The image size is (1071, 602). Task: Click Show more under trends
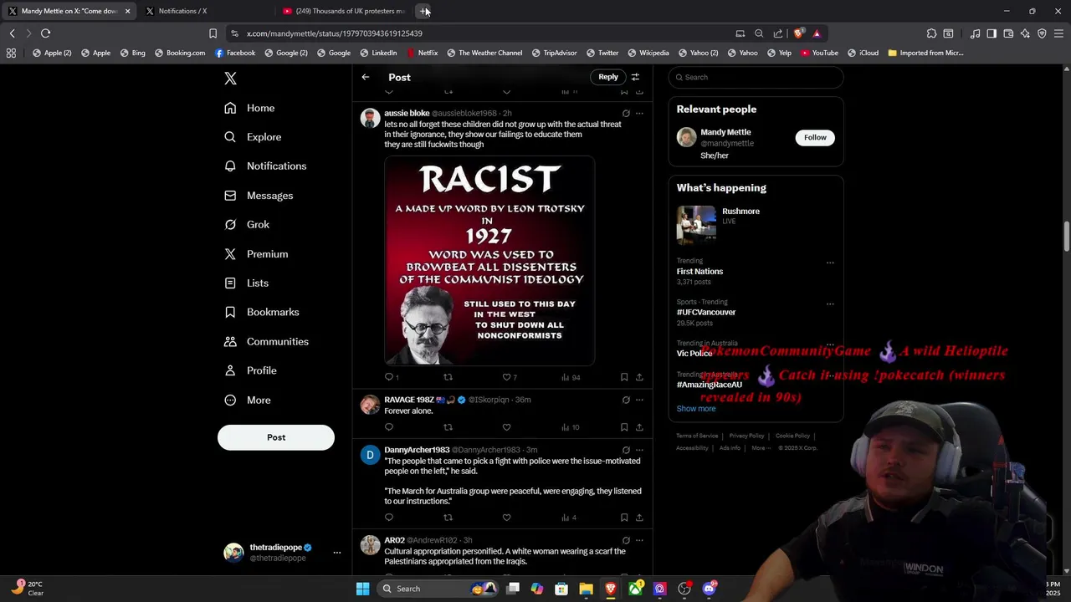696,409
